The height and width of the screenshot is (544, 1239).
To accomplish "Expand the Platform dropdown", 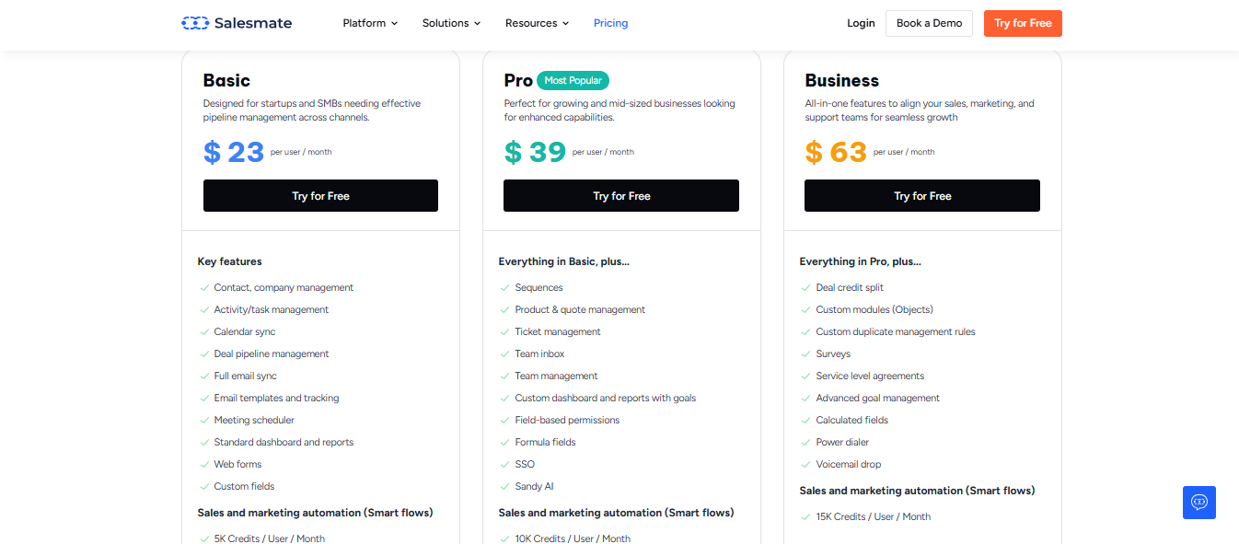I will [x=370, y=23].
